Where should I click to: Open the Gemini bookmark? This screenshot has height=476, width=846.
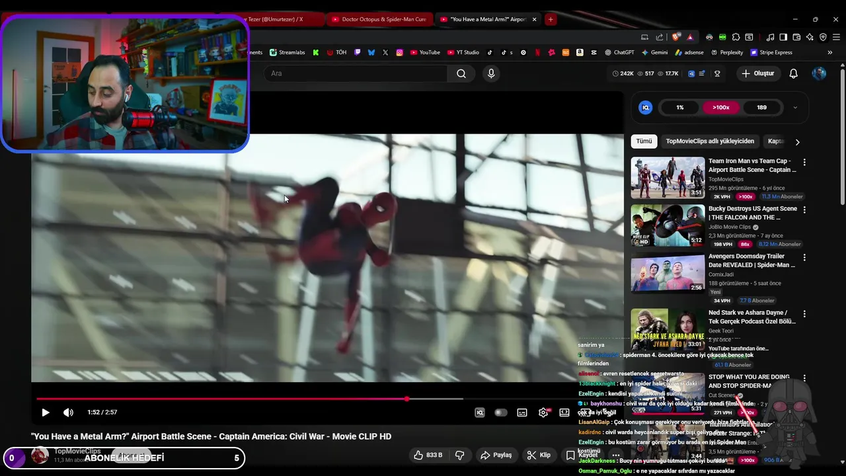point(654,52)
